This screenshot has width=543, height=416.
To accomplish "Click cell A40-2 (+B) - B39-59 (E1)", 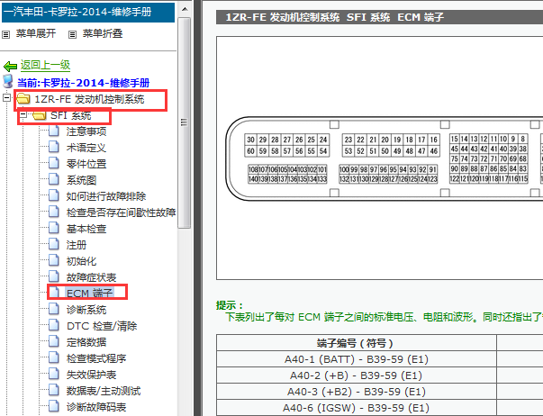I will click(356, 375).
